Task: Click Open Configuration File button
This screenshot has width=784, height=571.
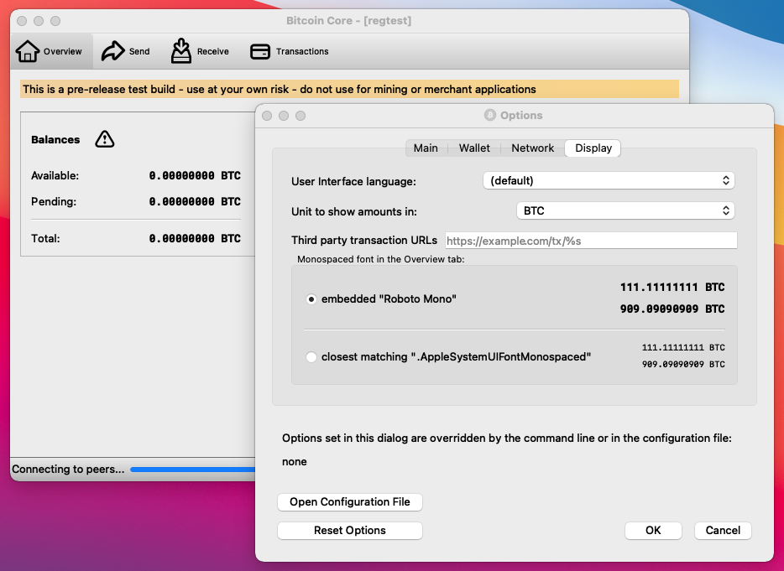Action: pos(350,502)
